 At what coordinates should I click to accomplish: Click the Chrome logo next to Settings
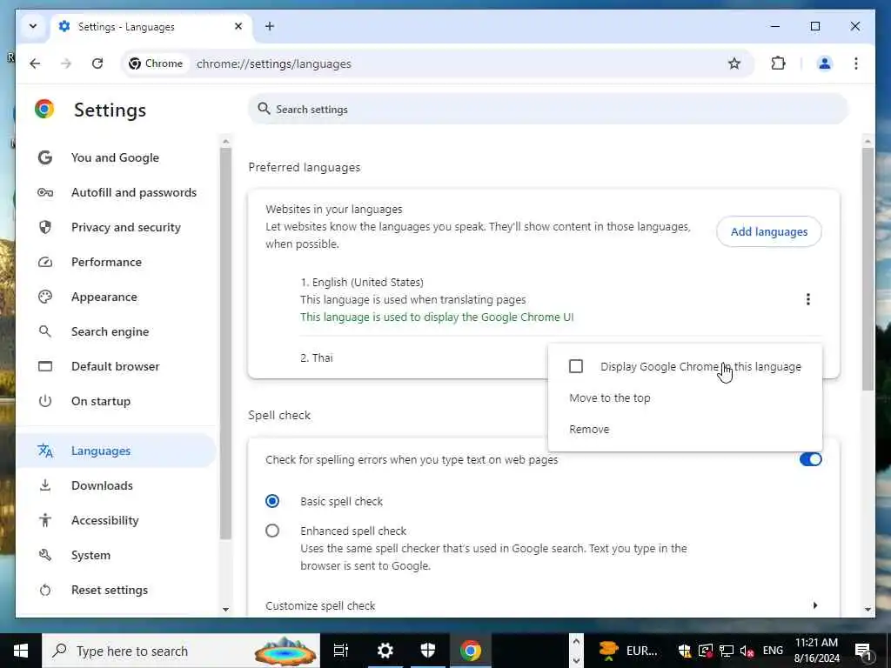click(x=44, y=109)
